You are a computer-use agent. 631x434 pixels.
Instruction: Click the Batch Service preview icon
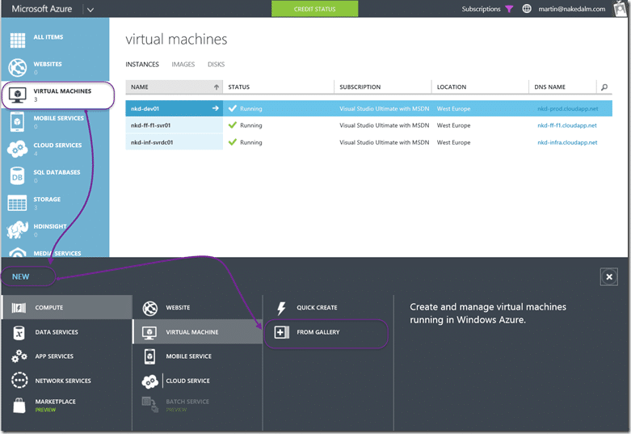pos(150,405)
